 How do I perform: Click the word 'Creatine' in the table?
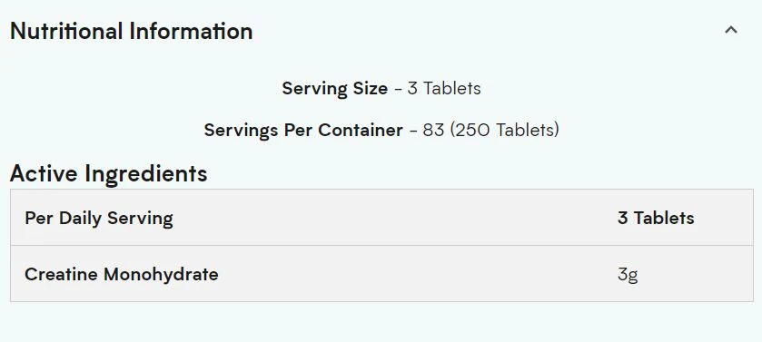pyautogui.click(x=61, y=274)
